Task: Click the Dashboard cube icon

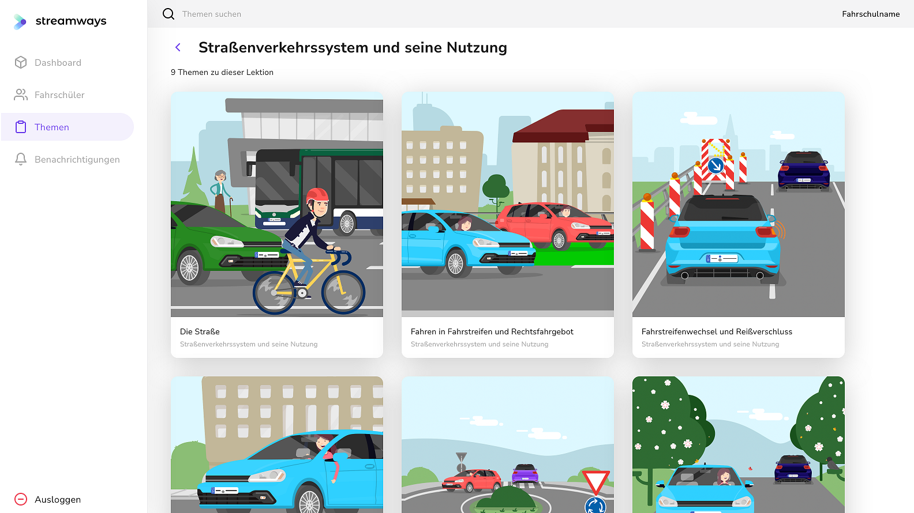Action: tap(21, 62)
